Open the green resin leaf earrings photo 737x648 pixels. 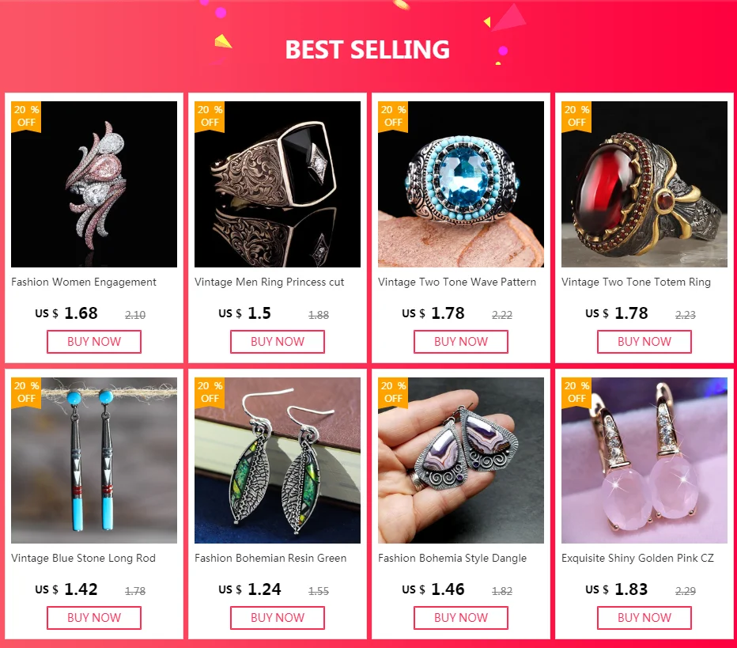[x=278, y=460]
